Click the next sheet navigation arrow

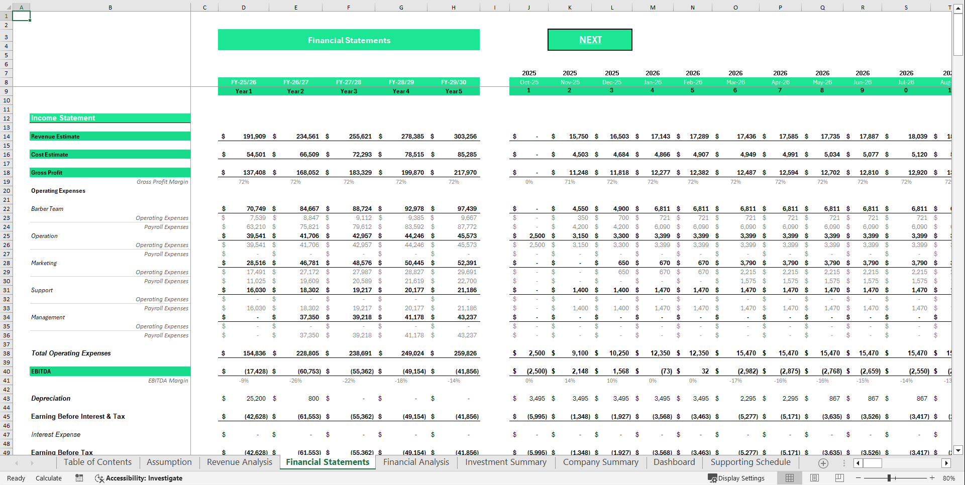[32, 462]
